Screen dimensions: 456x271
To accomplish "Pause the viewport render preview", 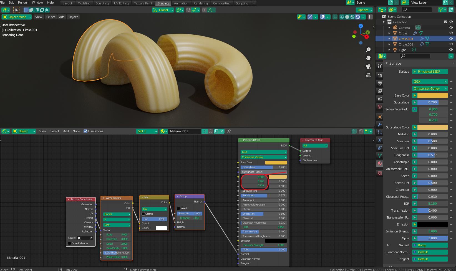I will point(370,17).
